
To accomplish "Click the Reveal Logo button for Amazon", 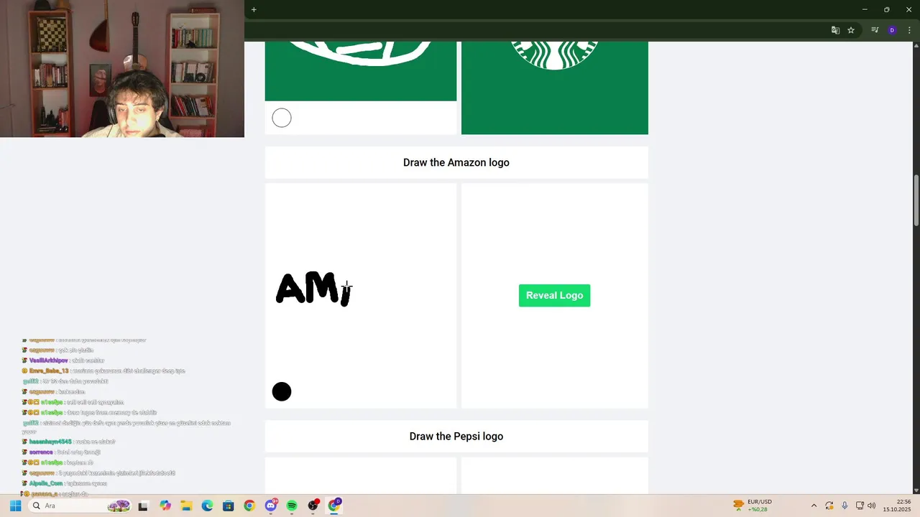I will (x=554, y=295).
